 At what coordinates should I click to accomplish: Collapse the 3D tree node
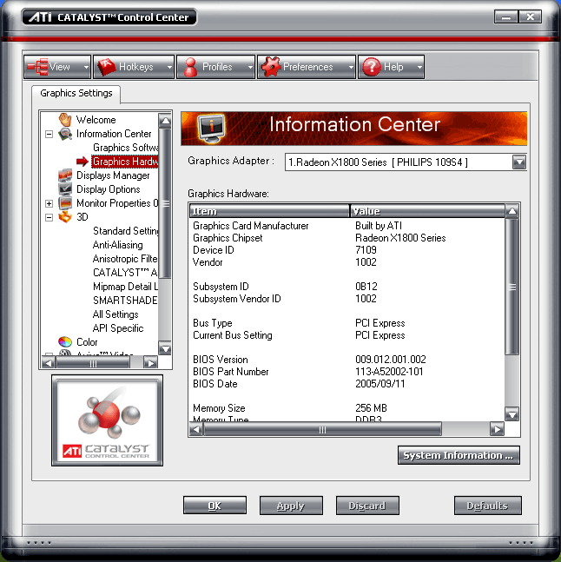tap(49, 217)
